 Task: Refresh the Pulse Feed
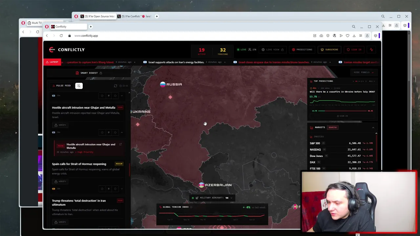tap(115, 86)
